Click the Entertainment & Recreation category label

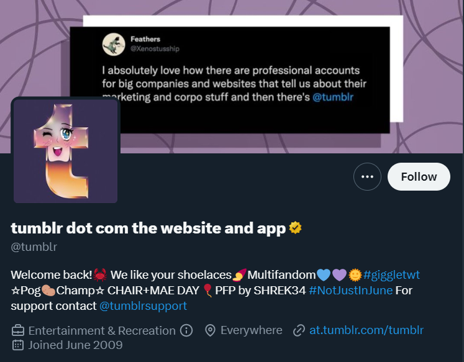(x=102, y=330)
